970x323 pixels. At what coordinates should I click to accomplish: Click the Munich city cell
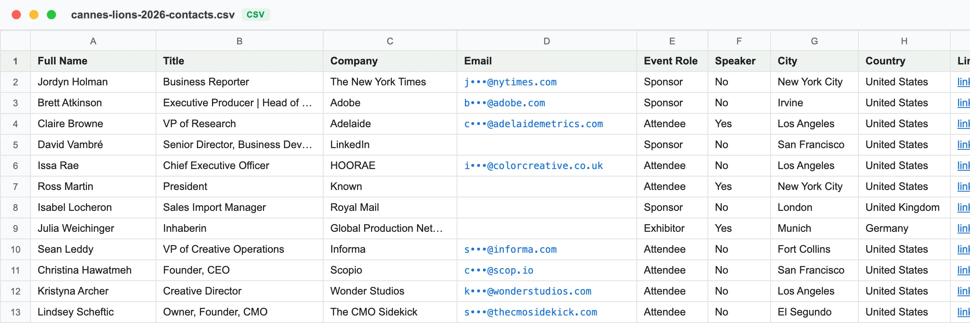click(x=814, y=228)
